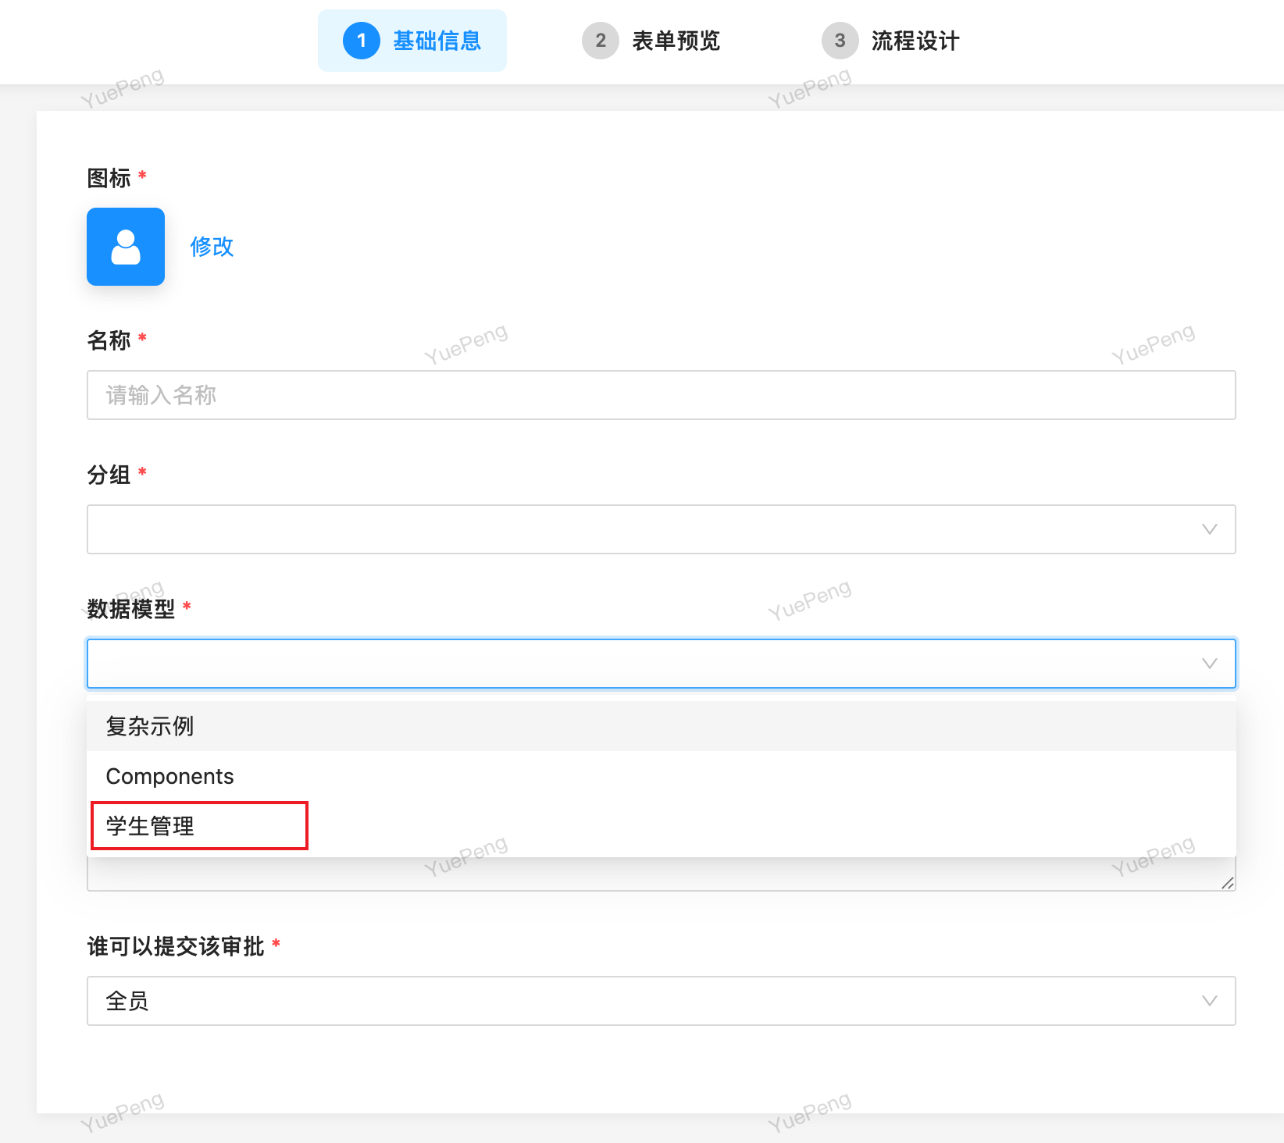Viewport: 1284px width, 1143px height.
Task: Open the 分组 select box
Action: pyautogui.click(x=662, y=529)
